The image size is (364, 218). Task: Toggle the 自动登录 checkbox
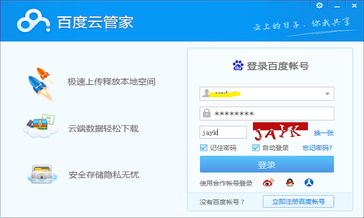tap(256, 148)
